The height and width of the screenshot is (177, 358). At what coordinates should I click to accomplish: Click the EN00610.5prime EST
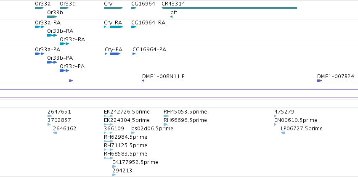click(x=276, y=124)
